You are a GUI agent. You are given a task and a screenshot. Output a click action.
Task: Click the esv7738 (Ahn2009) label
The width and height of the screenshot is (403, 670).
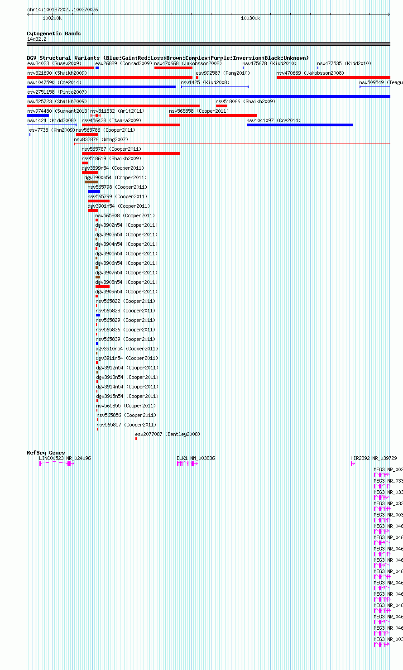point(52,130)
